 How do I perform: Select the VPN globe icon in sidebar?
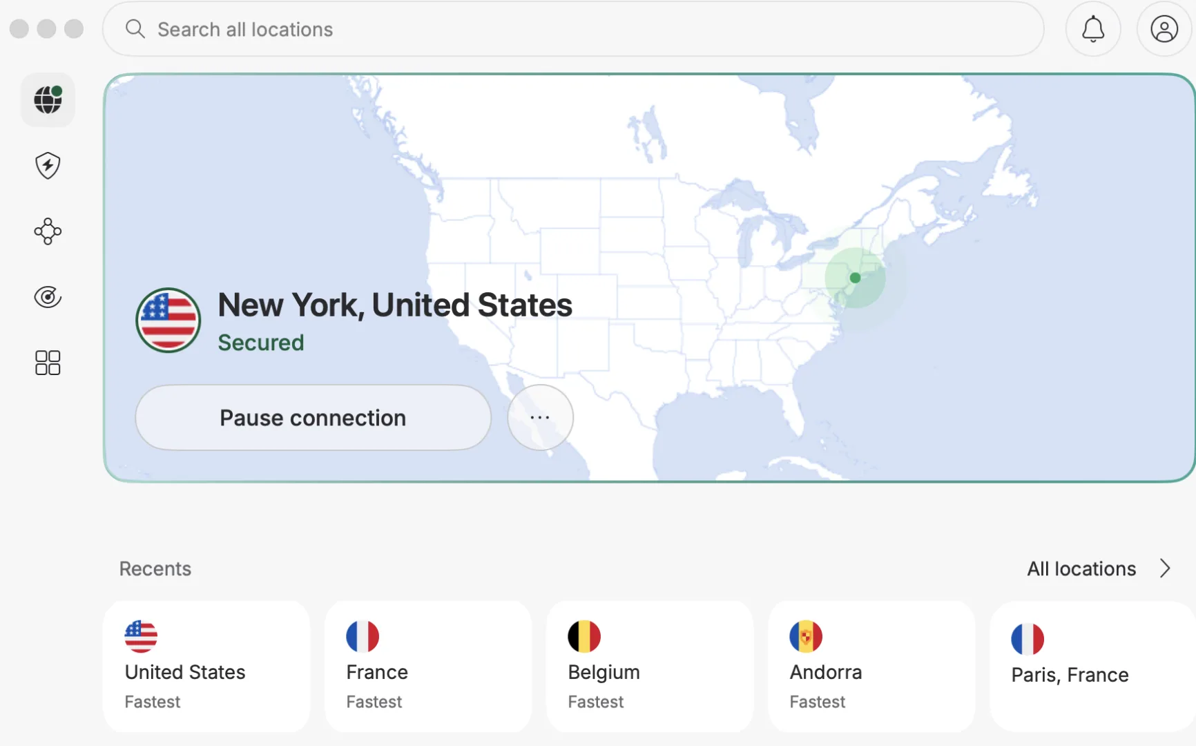click(x=47, y=99)
